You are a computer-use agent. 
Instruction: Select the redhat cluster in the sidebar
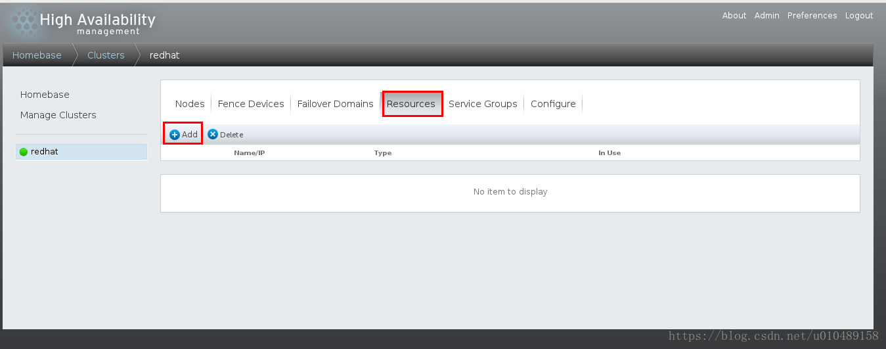click(81, 152)
